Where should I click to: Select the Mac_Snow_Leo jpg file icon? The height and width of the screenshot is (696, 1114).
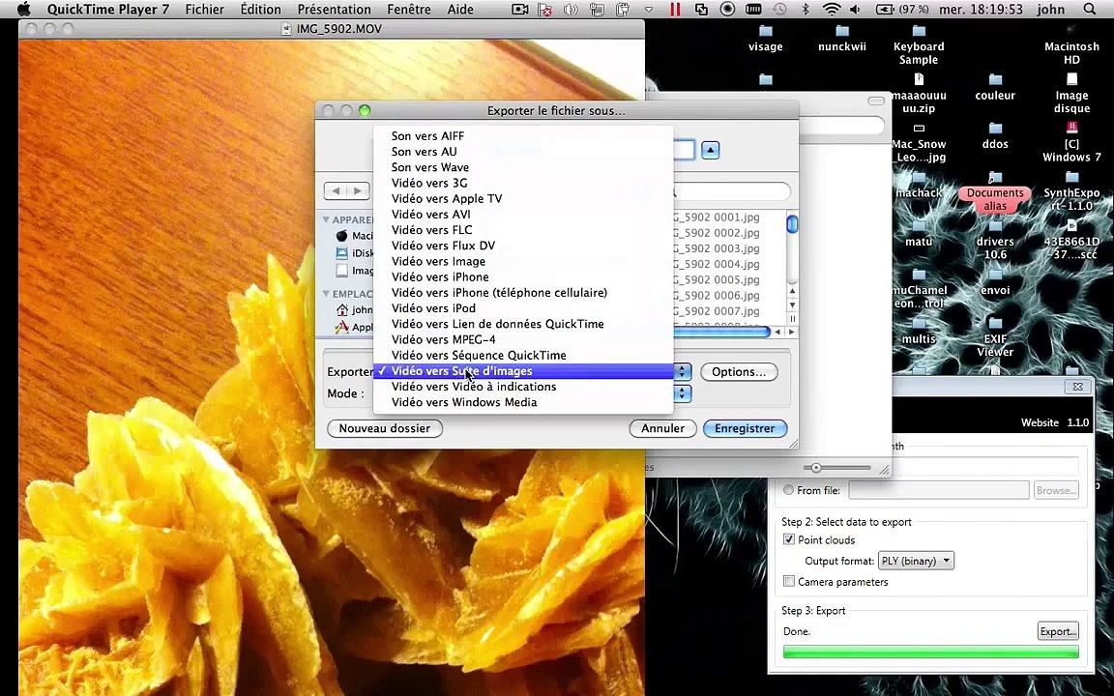[x=919, y=129]
